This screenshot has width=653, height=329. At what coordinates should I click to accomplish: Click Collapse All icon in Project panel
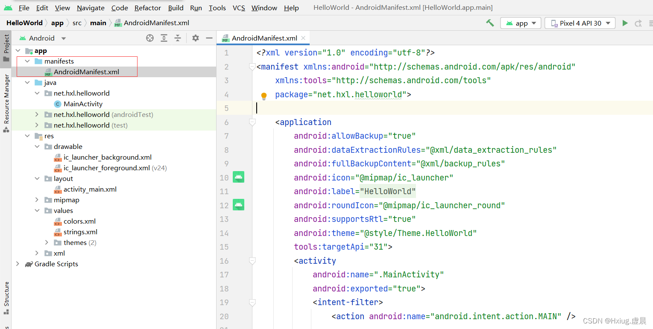[x=178, y=38]
